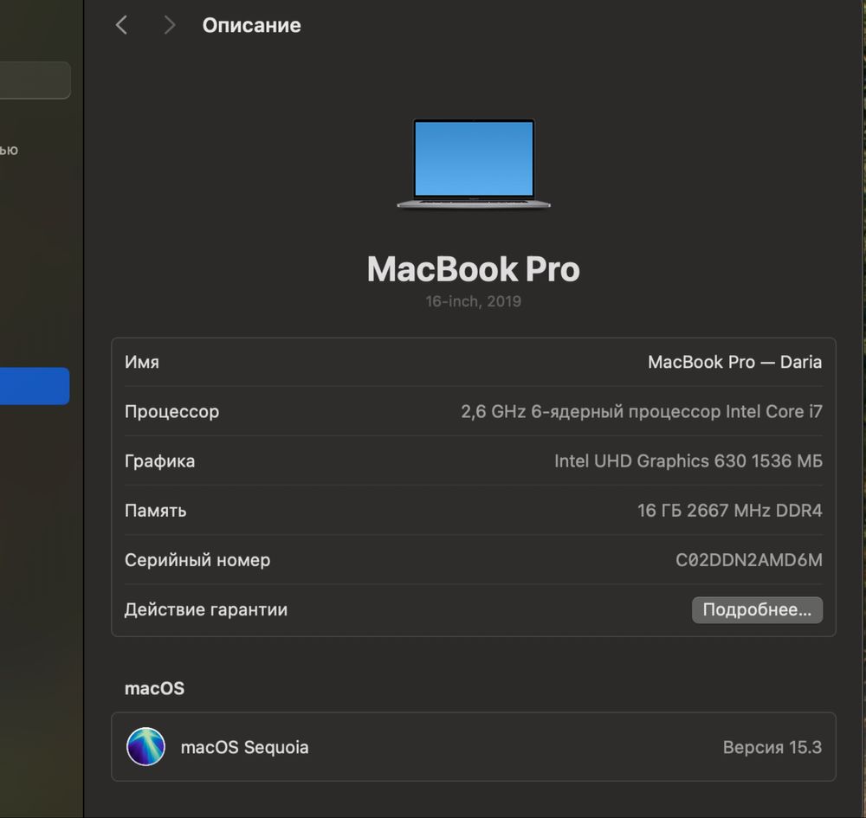
Task: Click the MacBook Pro laptop image
Action: [474, 164]
